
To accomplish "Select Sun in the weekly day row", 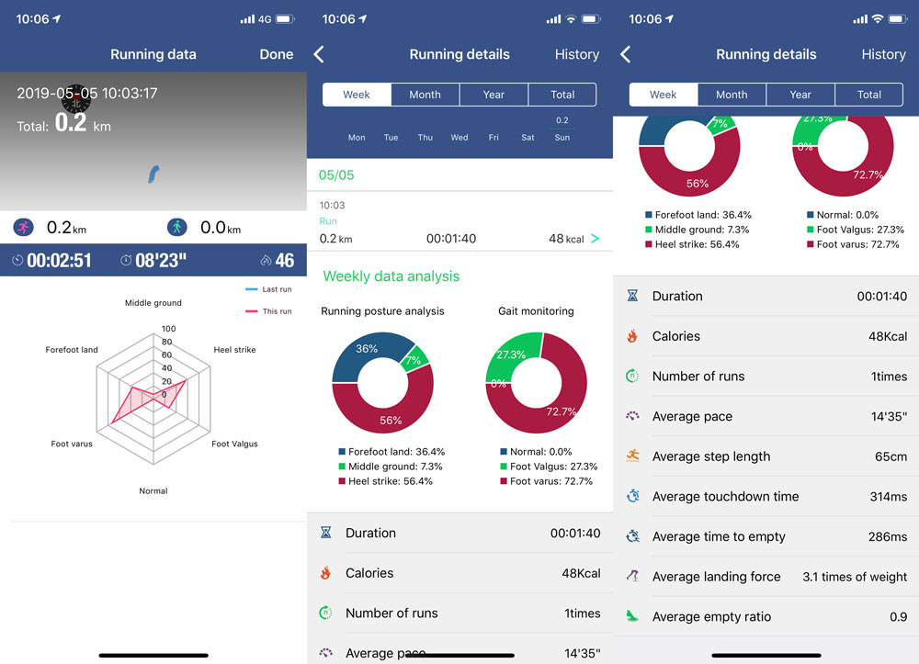I will (562, 138).
